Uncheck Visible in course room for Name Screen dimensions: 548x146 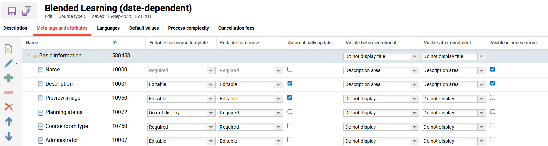point(493,69)
